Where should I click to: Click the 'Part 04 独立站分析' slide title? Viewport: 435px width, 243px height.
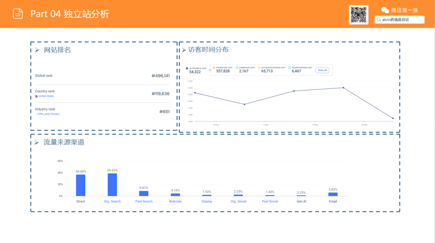click(70, 14)
